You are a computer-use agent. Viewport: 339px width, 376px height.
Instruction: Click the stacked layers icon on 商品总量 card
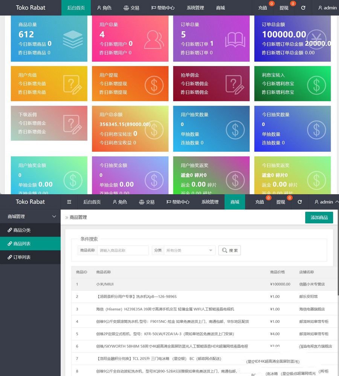pyautogui.click(x=73, y=39)
